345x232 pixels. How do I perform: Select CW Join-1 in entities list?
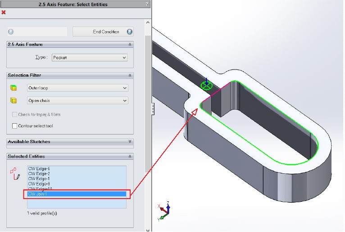click(x=76, y=194)
